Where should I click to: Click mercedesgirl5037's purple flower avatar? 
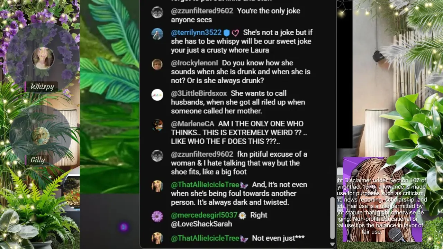tap(157, 216)
